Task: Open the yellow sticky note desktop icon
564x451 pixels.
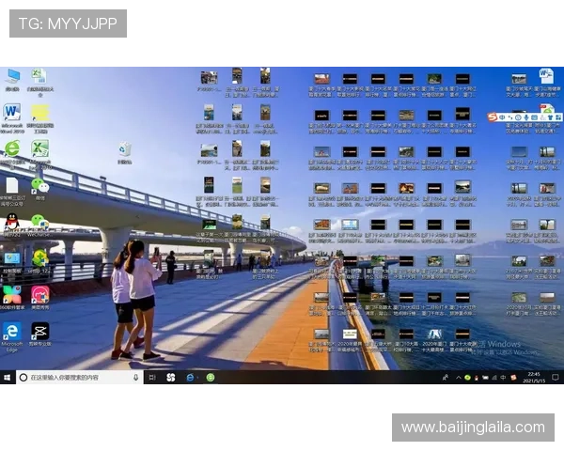Action: click(x=39, y=113)
